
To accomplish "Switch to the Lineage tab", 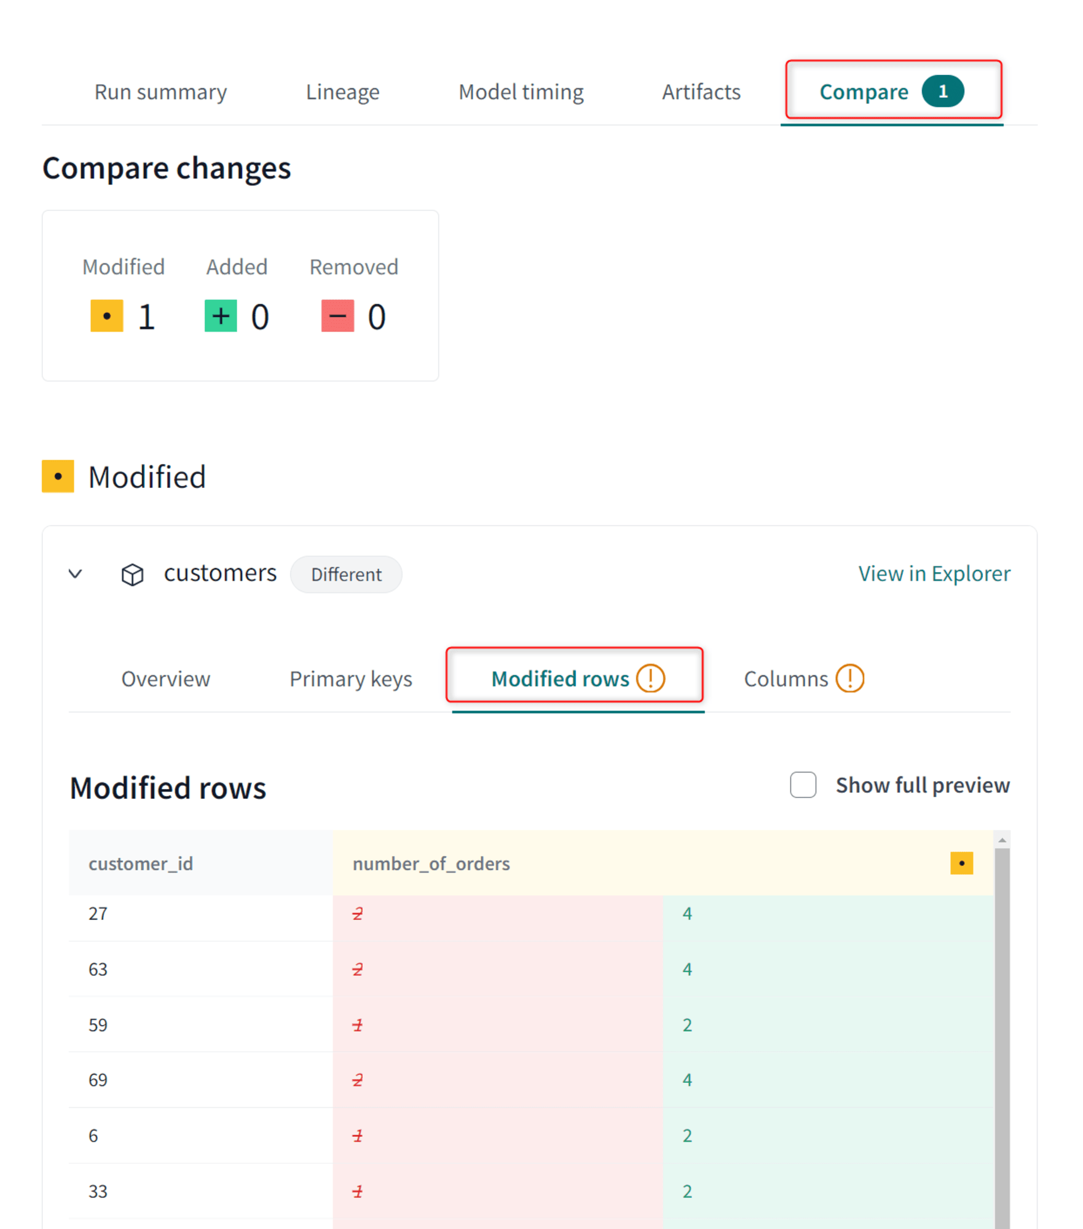I will pos(342,92).
